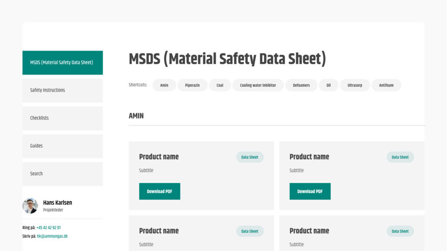Jump to the Amin shortcut

click(164, 85)
